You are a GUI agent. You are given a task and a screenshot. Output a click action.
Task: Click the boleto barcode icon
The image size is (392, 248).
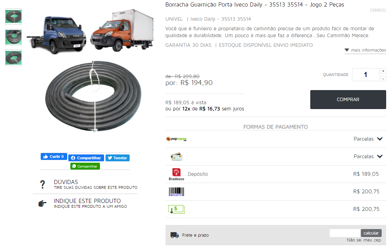click(177, 192)
